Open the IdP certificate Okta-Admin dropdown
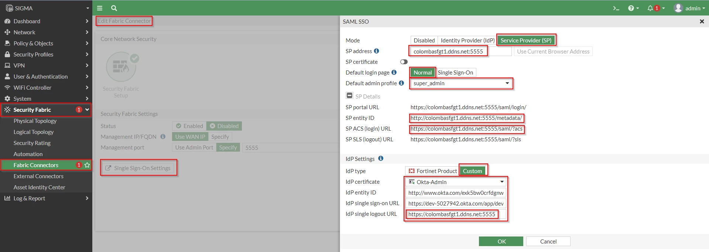709x252 pixels. pyautogui.click(x=456, y=182)
